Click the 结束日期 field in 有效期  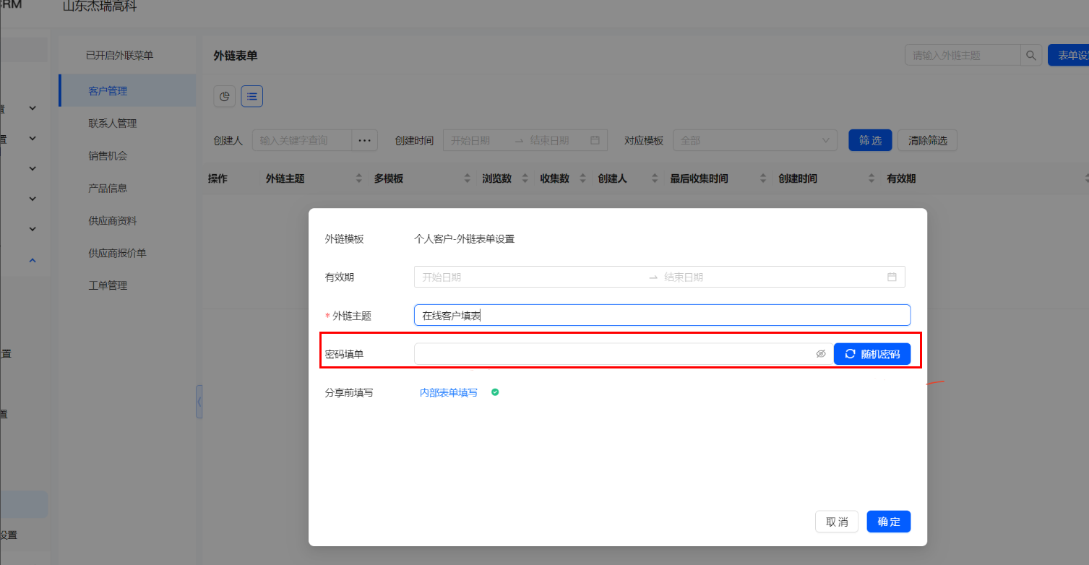[x=770, y=277]
